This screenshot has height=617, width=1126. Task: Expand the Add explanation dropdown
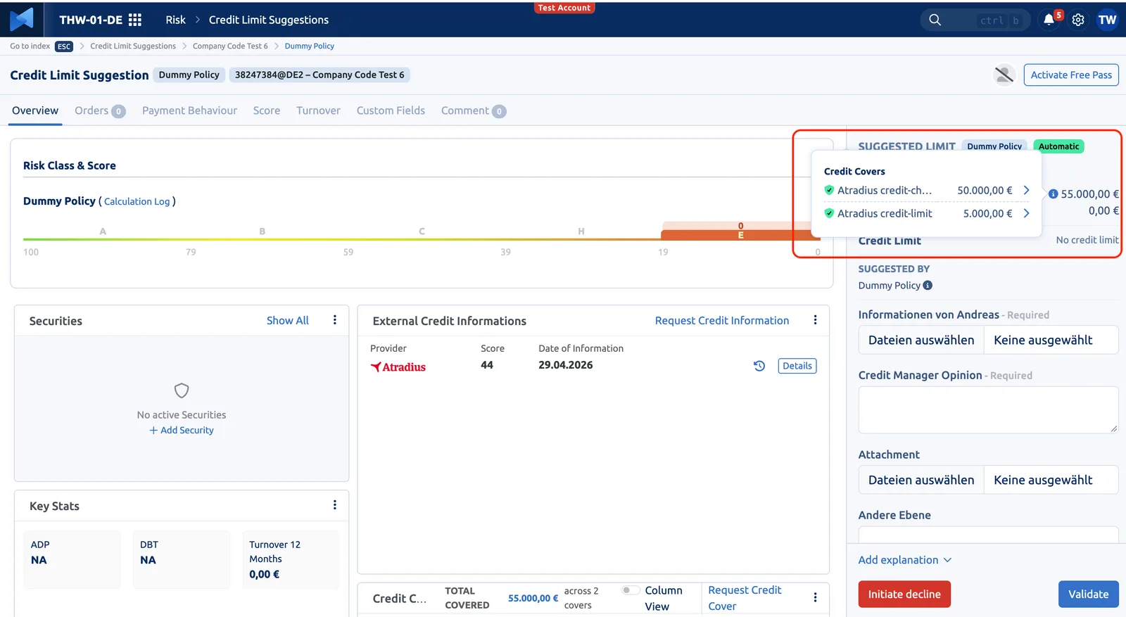[905, 560]
